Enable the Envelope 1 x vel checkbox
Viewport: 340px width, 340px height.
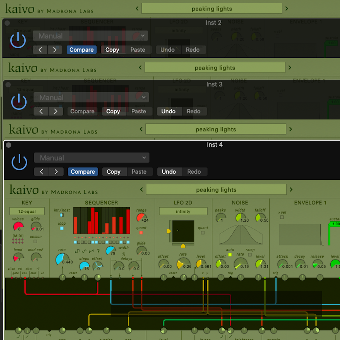pos(282,217)
